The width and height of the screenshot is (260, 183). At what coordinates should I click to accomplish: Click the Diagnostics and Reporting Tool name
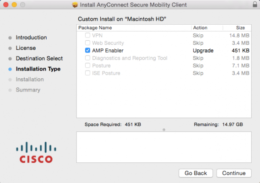[130, 58]
